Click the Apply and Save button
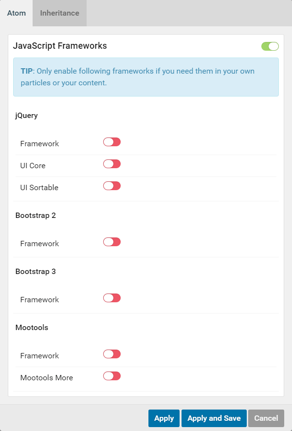Screen dimensions: 292x431 coord(214,418)
